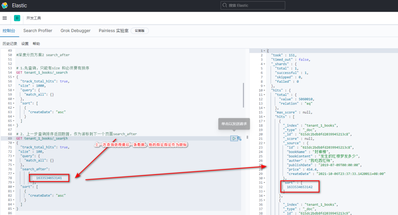This screenshot has height=215, width=398.
Task: Collapse hits block at line 10
Action: click(264, 90)
